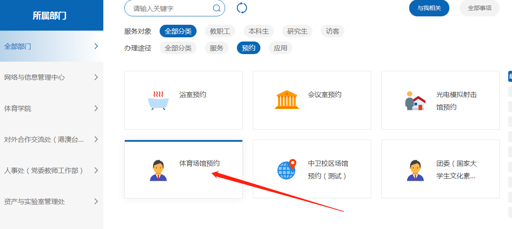512x229 pixels.
Task: Click the person icon for 体育场馆预约
Action: pos(158,170)
